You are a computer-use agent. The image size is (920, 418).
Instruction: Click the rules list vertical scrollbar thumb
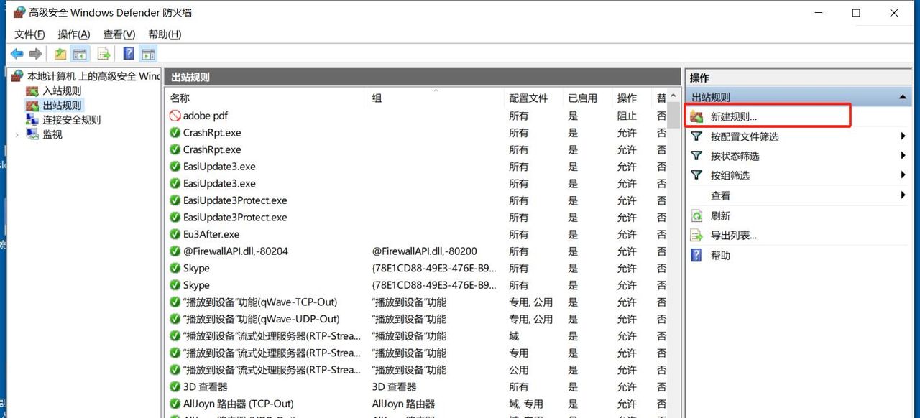point(673,116)
